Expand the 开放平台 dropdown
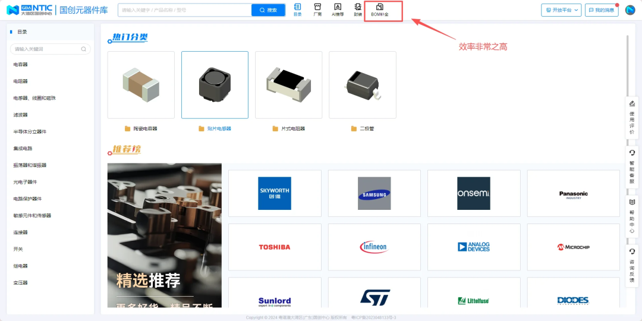 click(x=561, y=10)
